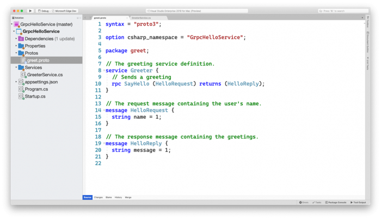Select the GrpcHelloService project icon
This screenshot has height=219, width=381.
point(19,32)
